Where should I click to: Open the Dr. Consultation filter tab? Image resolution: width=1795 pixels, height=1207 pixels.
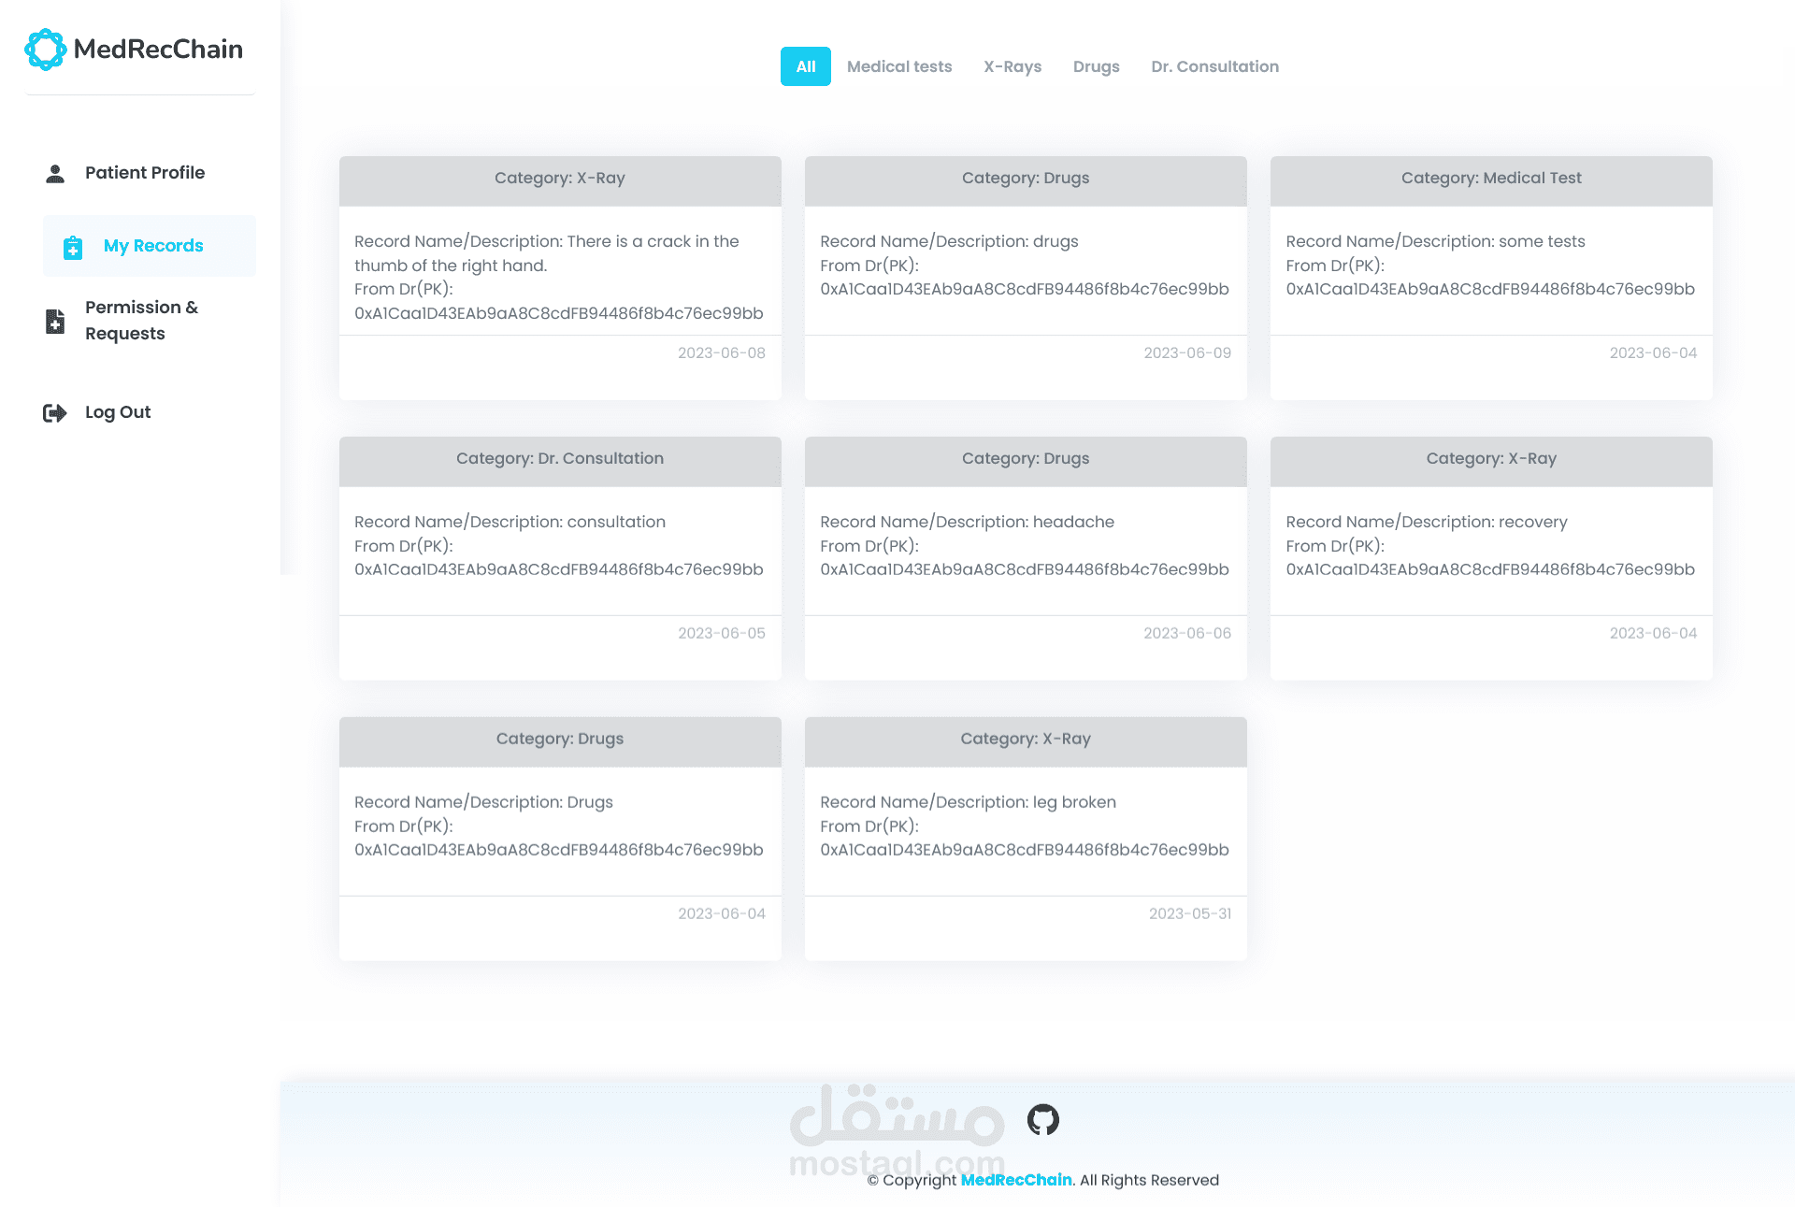click(x=1214, y=66)
